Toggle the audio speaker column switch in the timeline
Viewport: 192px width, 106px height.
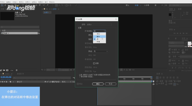[3, 82]
